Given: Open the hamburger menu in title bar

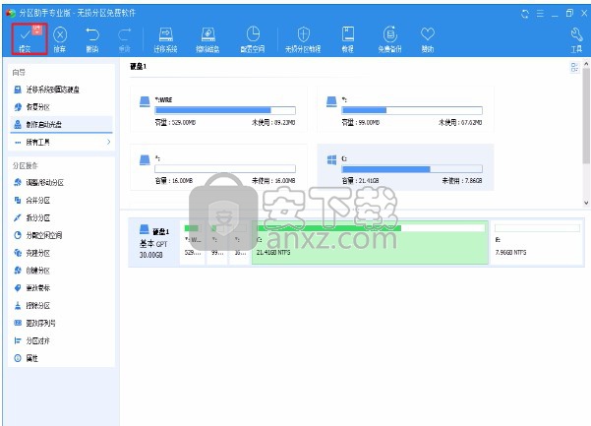Looking at the screenshot, I should 540,14.
